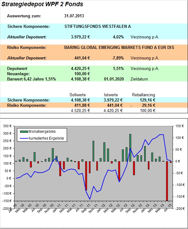Viewport: 188px width, 229px height.
Task: Click the green Monatsergebnis legend swatch
Action: pos(24,132)
